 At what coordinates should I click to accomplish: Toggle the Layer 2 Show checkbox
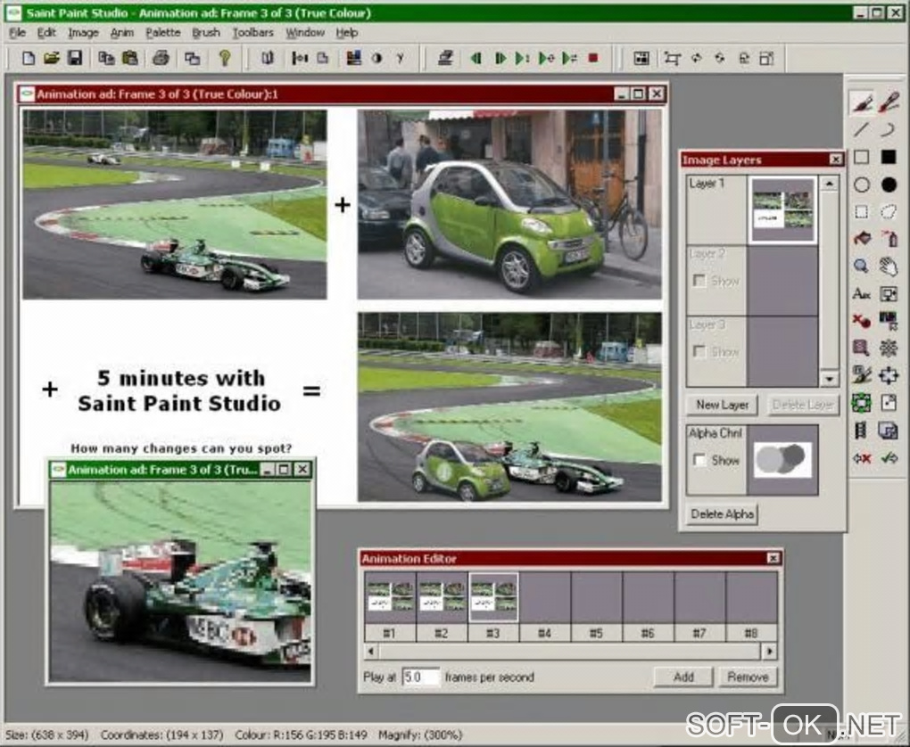tap(700, 281)
